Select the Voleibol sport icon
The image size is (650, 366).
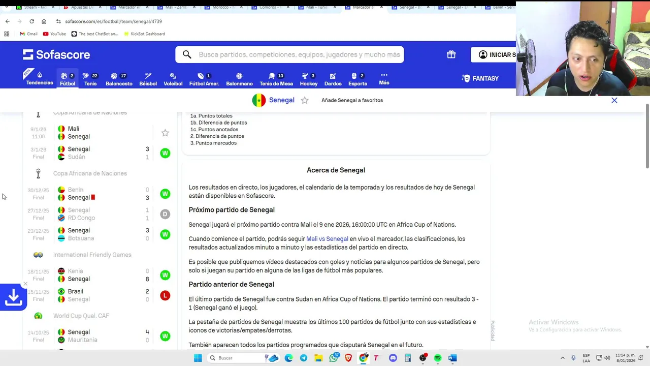coord(173,79)
